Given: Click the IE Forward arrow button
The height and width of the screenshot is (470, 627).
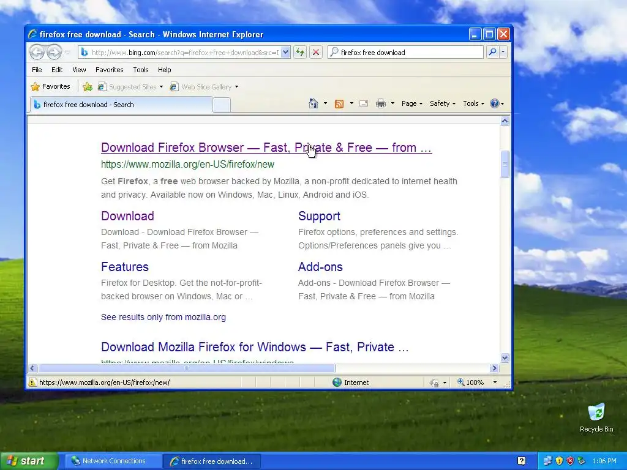Looking at the screenshot, I should (x=54, y=52).
